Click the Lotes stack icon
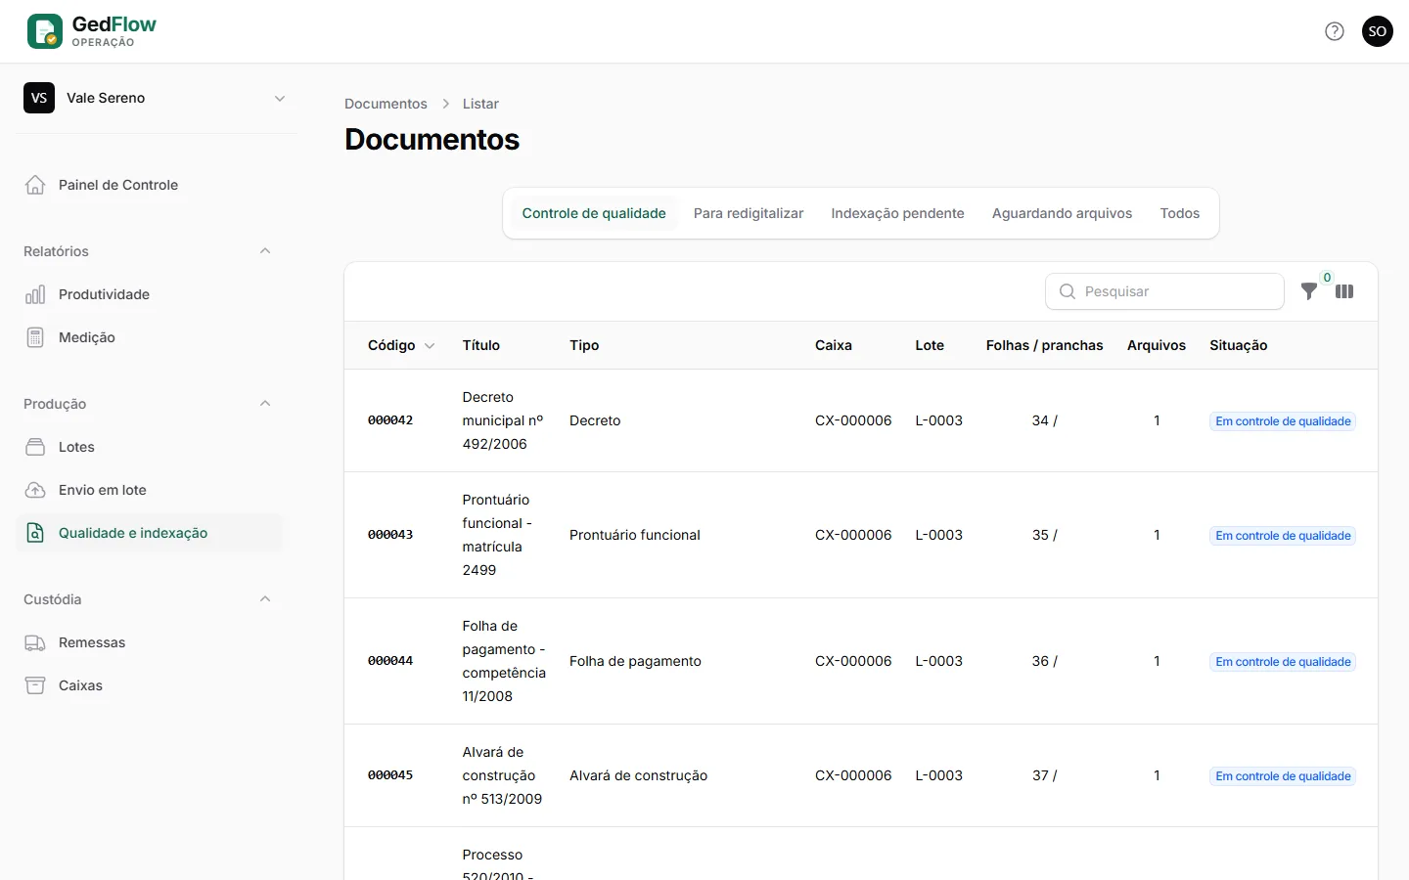 pyautogui.click(x=35, y=447)
